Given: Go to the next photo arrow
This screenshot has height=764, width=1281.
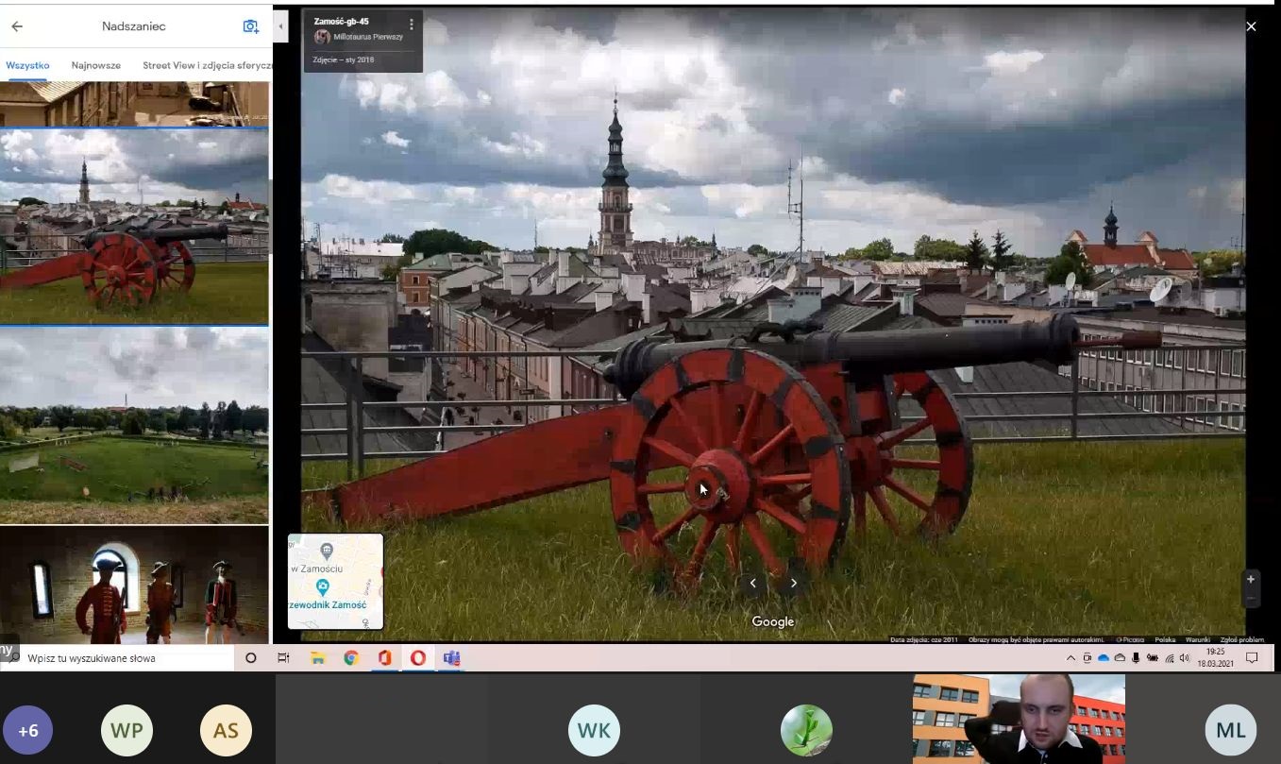Looking at the screenshot, I should click(x=794, y=584).
